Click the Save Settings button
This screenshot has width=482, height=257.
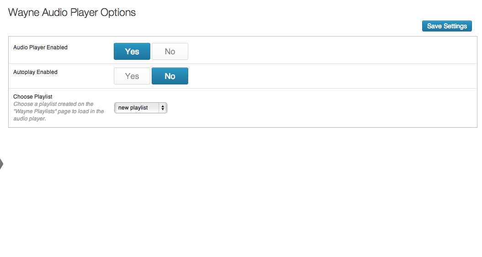(447, 26)
